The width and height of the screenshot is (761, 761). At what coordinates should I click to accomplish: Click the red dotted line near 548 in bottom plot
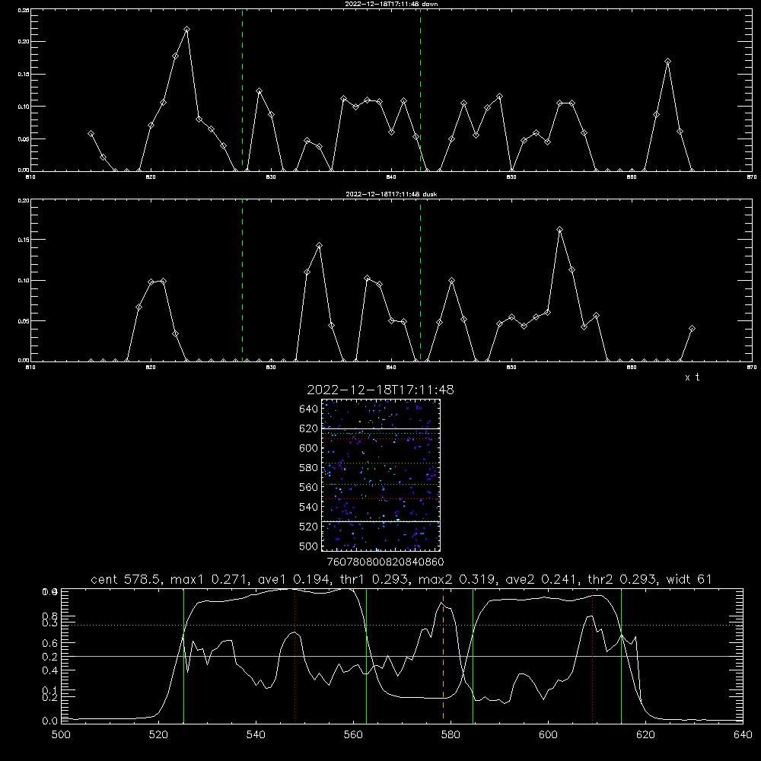click(295, 655)
